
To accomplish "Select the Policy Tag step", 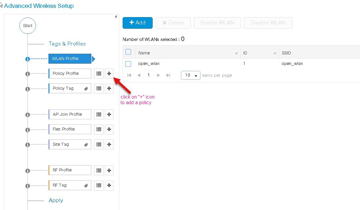I will click(70, 88).
